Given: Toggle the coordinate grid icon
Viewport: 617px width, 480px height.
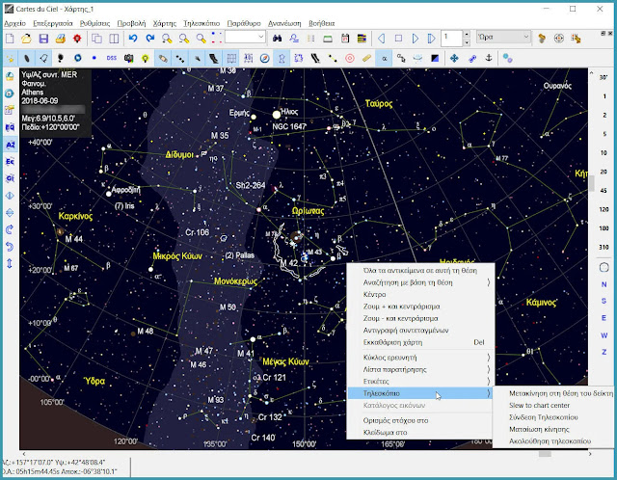Looking at the screenshot, I should [x=231, y=58].
